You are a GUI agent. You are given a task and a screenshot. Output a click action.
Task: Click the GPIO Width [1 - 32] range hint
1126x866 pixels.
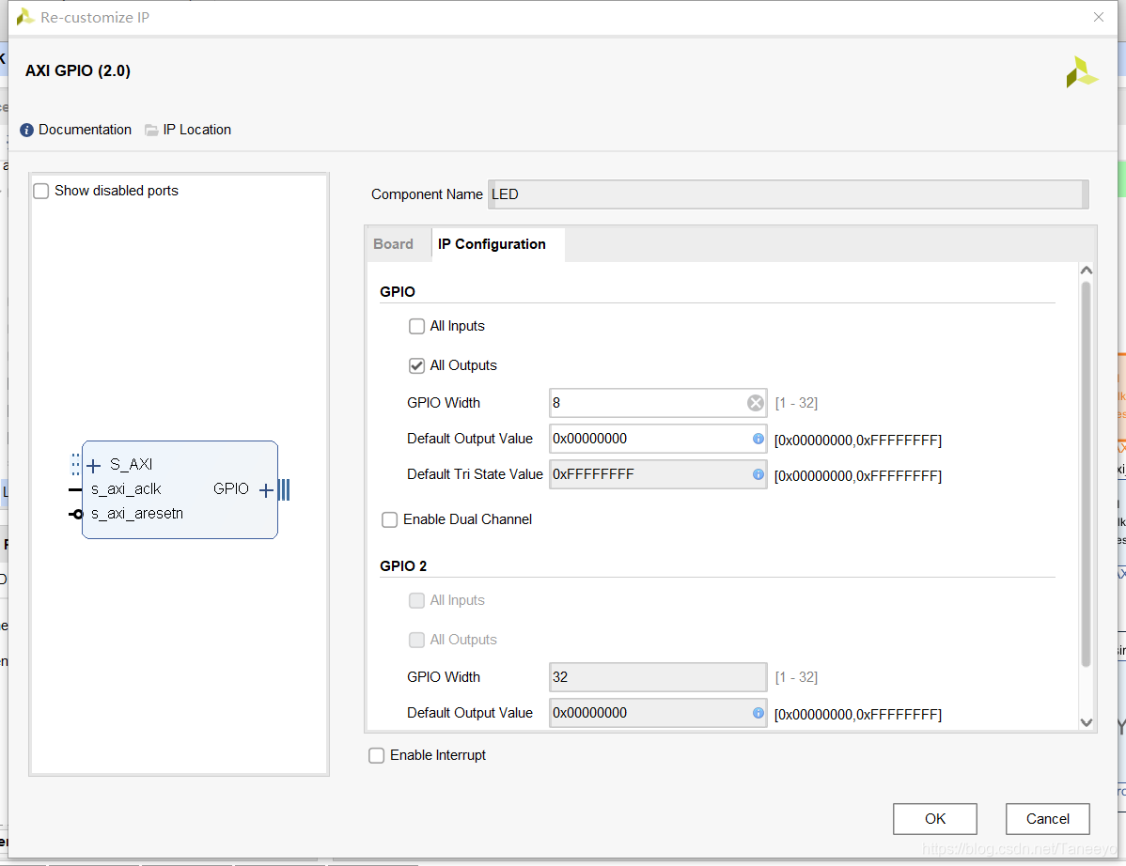[x=796, y=403]
